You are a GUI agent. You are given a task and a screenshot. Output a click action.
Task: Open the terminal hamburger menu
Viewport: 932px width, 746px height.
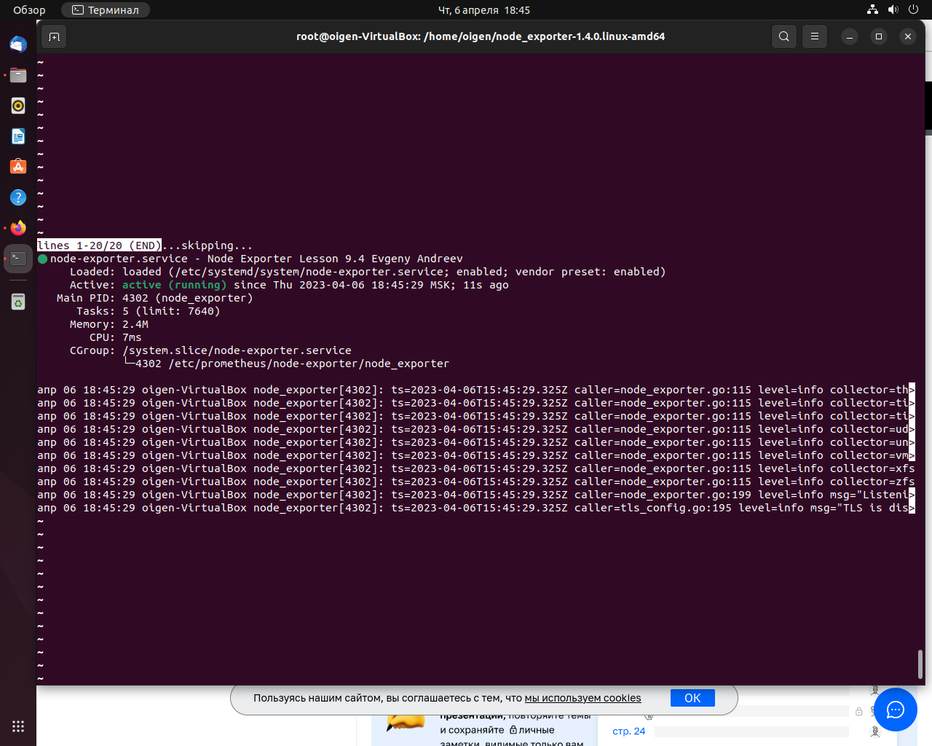pyautogui.click(x=814, y=36)
